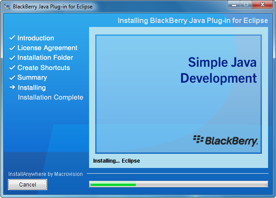Viewport: 276px width, 198px height.
Task: Click the installer icon in title bar
Action: (7, 7)
